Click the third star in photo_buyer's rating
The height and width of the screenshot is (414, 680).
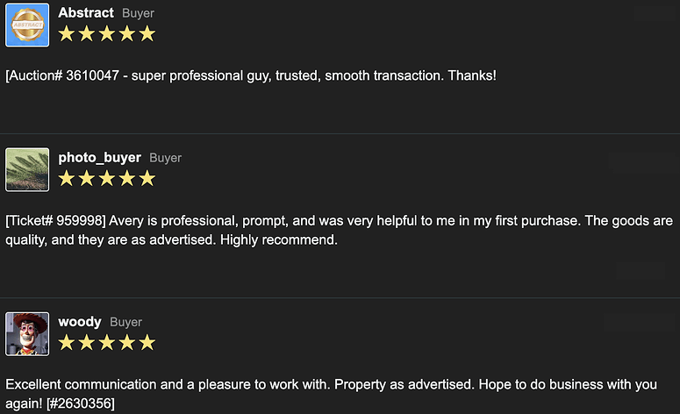click(x=107, y=178)
